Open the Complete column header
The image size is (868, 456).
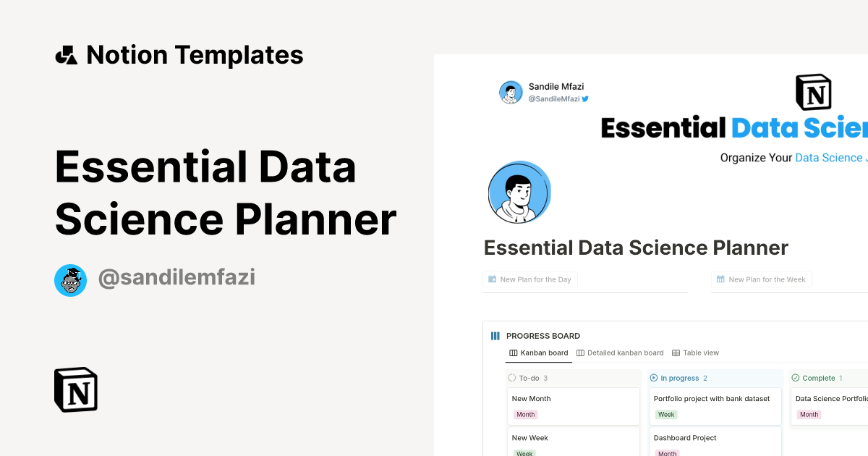pyautogui.click(x=817, y=378)
